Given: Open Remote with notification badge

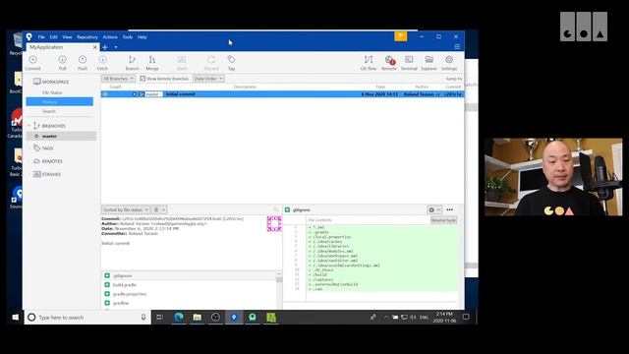Looking at the screenshot, I should pyautogui.click(x=389, y=63).
